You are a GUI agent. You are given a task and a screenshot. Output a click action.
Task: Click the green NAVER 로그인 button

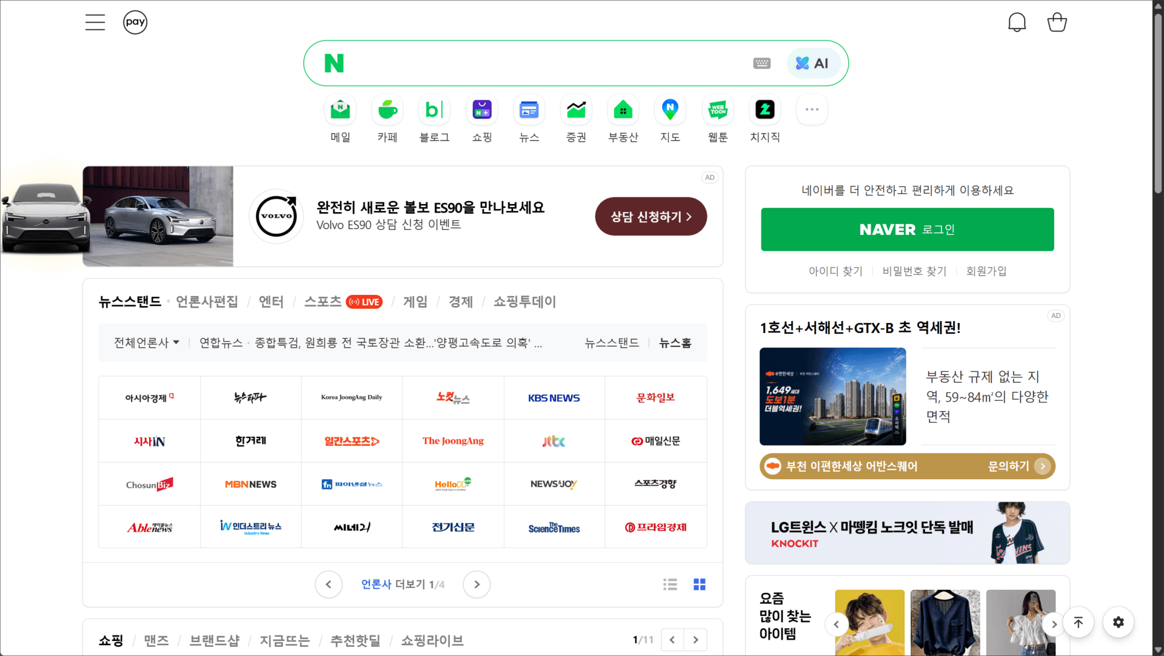[x=908, y=230]
